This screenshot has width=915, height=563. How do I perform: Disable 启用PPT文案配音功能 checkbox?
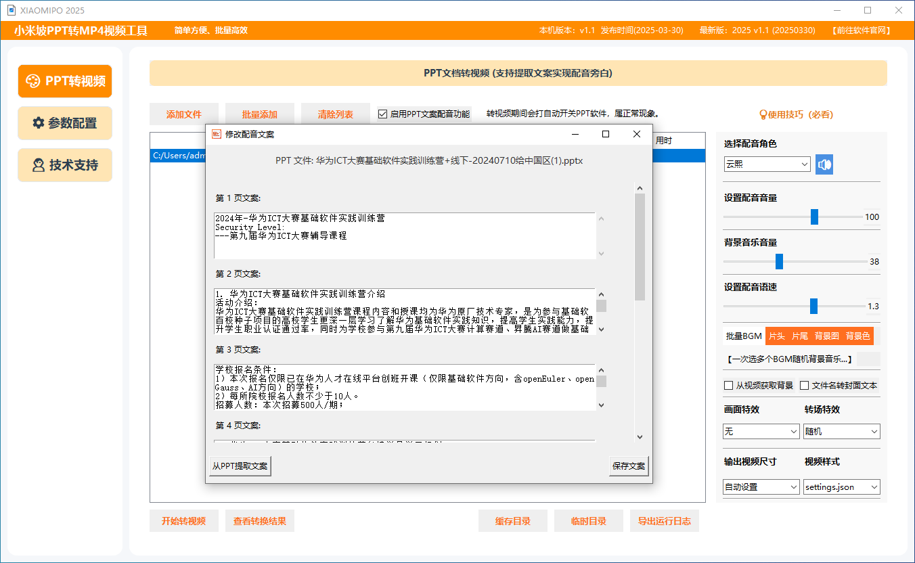tap(383, 114)
